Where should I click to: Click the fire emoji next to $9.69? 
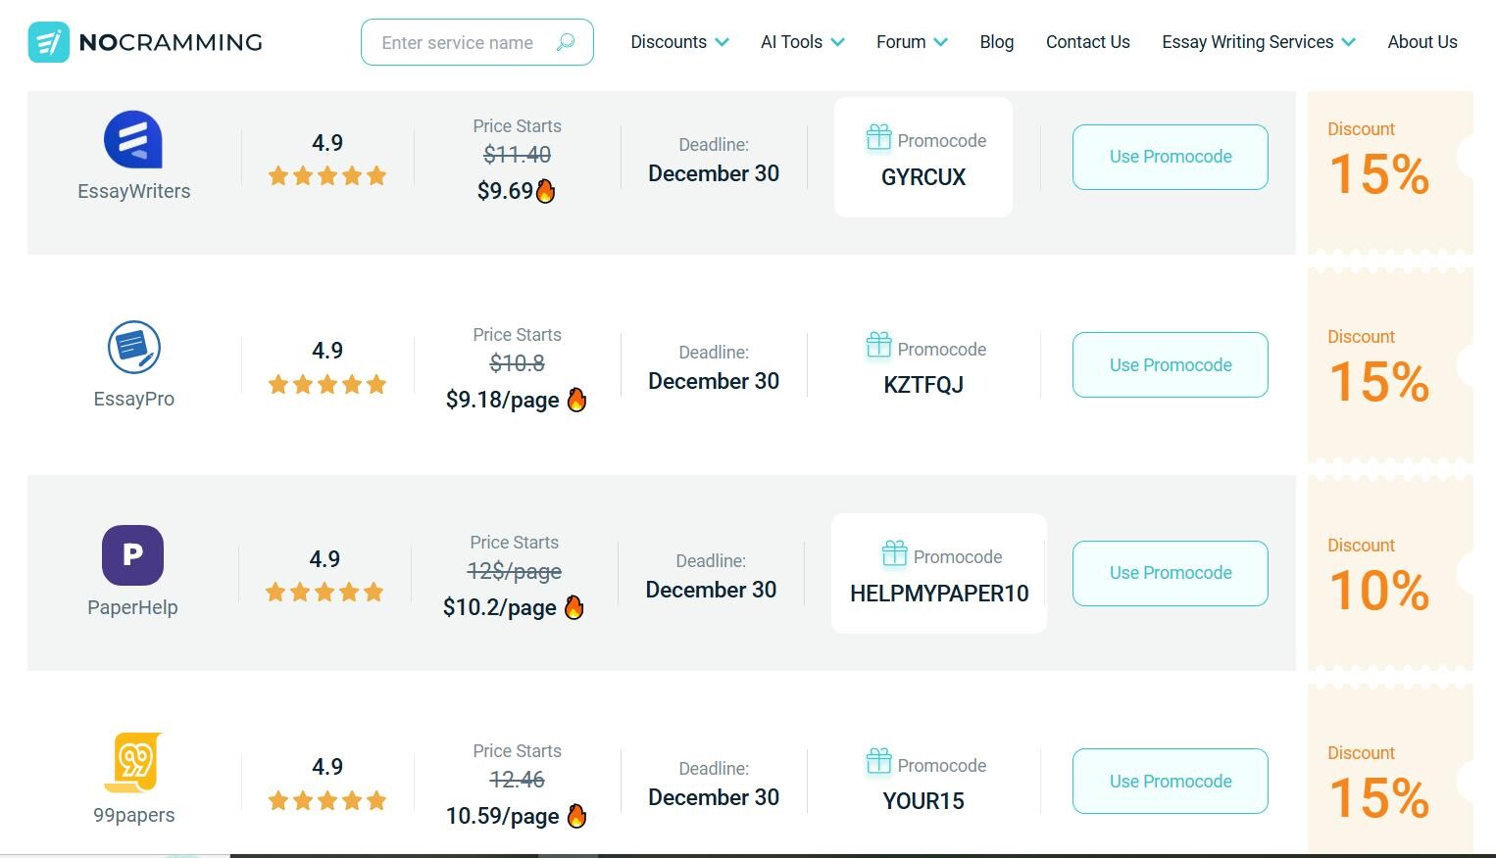coord(545,190)
